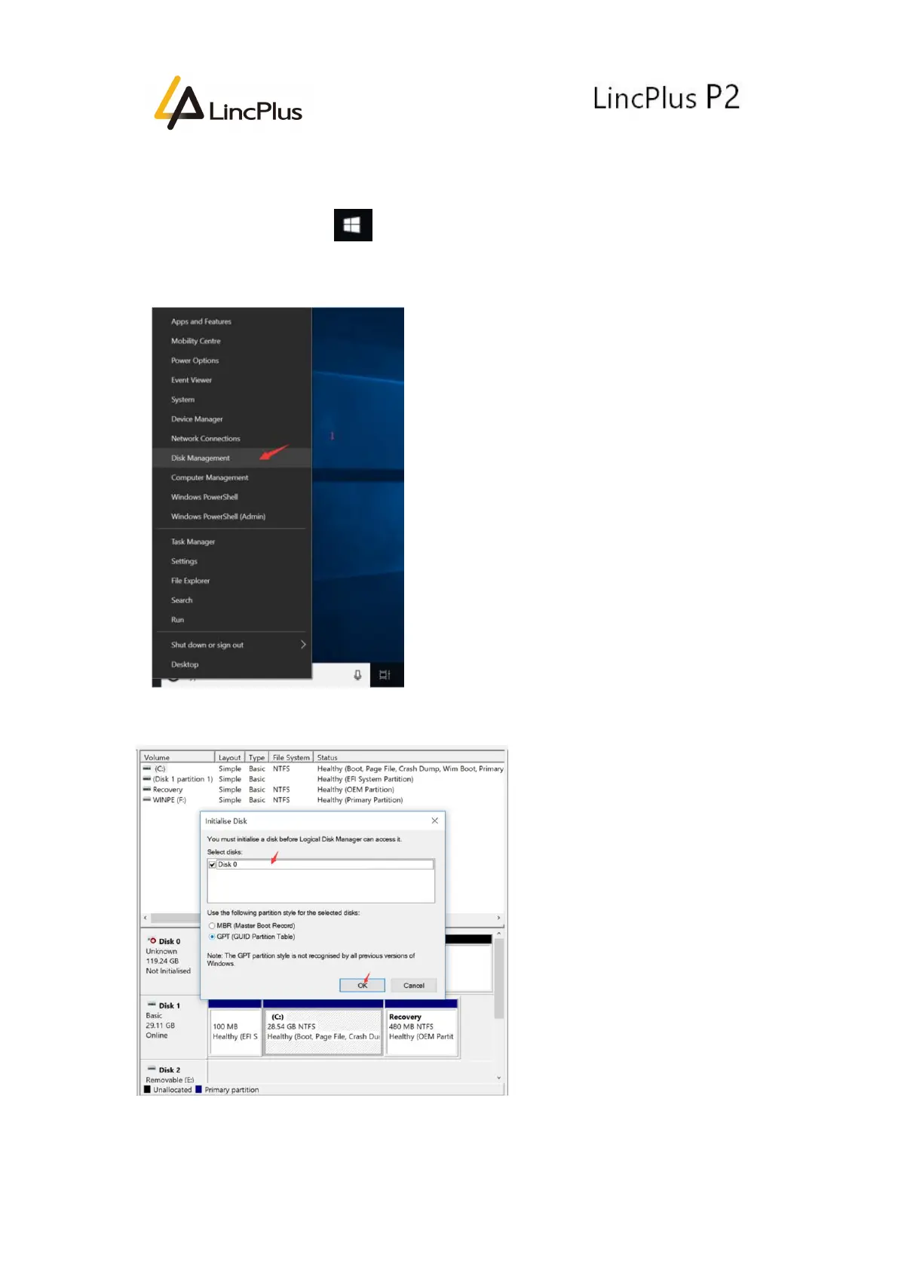Click the Disk 0 warning drive icon
This screenshot has height=1270, width=898.
(x=152, y=940)
